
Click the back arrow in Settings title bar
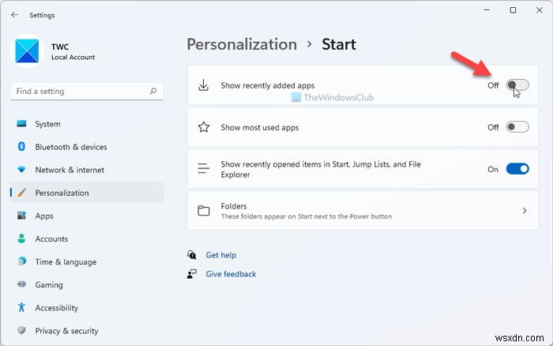coord(14,15)
